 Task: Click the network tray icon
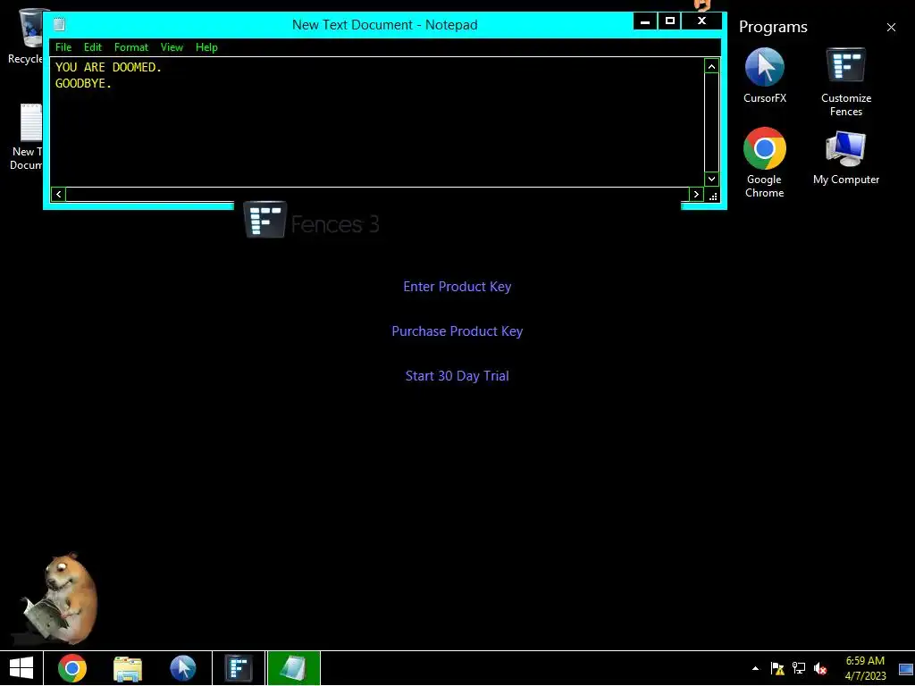pyautogui.click(x=798, y=668)
